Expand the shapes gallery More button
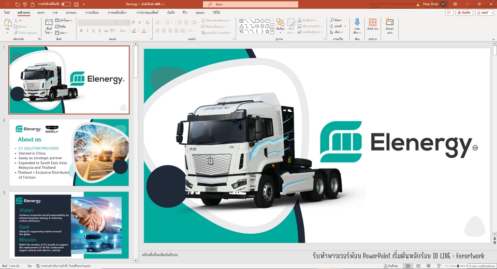497x269 pixels. coord(272,32)
